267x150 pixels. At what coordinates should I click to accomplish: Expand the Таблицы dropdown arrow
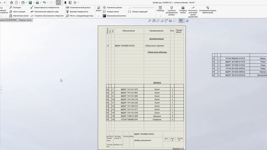(x=160, y=16)
